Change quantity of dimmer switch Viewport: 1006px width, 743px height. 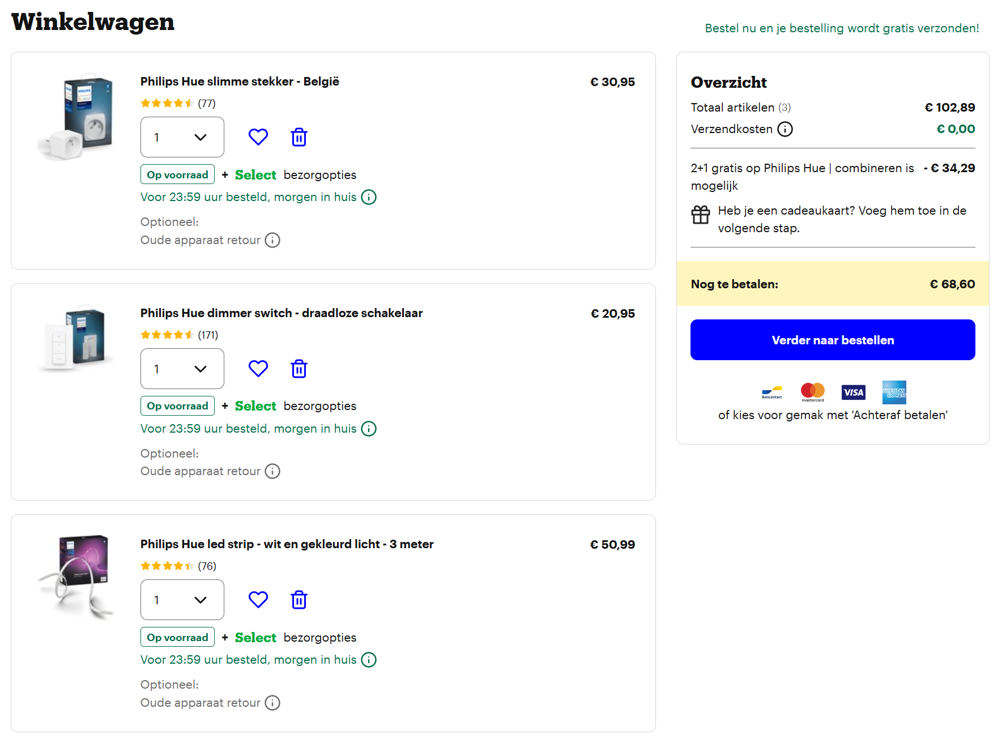pos(182,369)
